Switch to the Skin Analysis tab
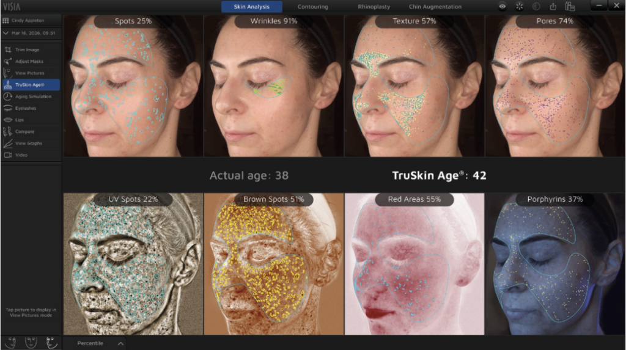 pyautogui.click(x=251, y=6)
